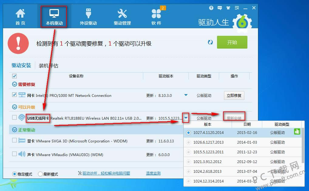Collapse the 正常驱动 section

pyautogui.click(x=14, y=130)
